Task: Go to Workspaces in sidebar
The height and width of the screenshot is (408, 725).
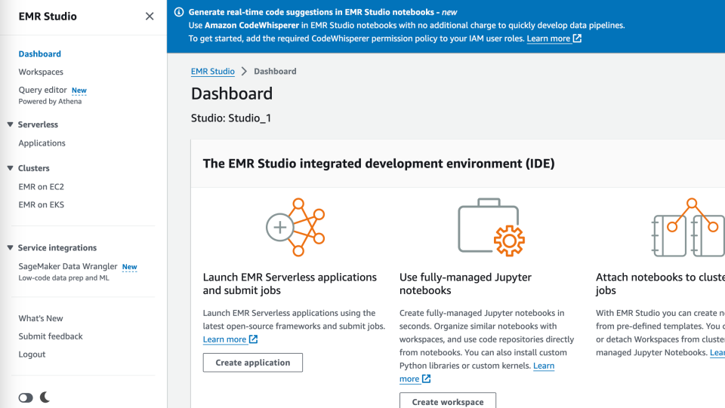Action: (41, 72)
